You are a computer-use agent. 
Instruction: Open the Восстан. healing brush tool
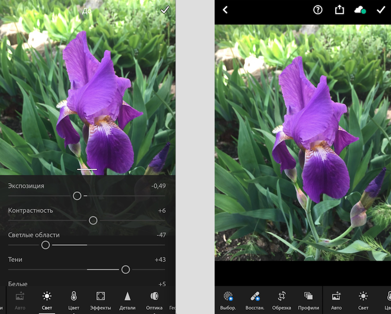(255, 297)
